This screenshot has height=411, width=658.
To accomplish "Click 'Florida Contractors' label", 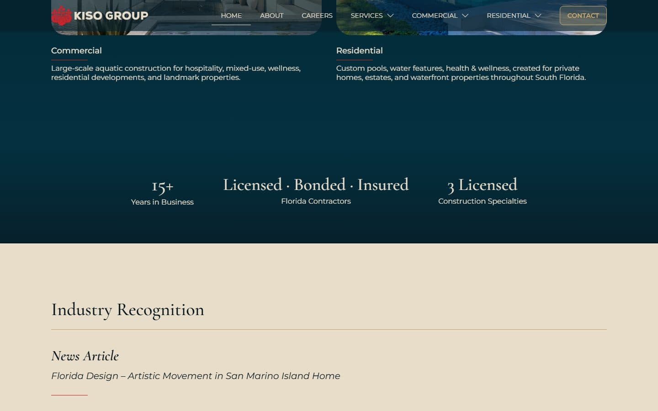I will pyautogui.click(x=316, y=201).
